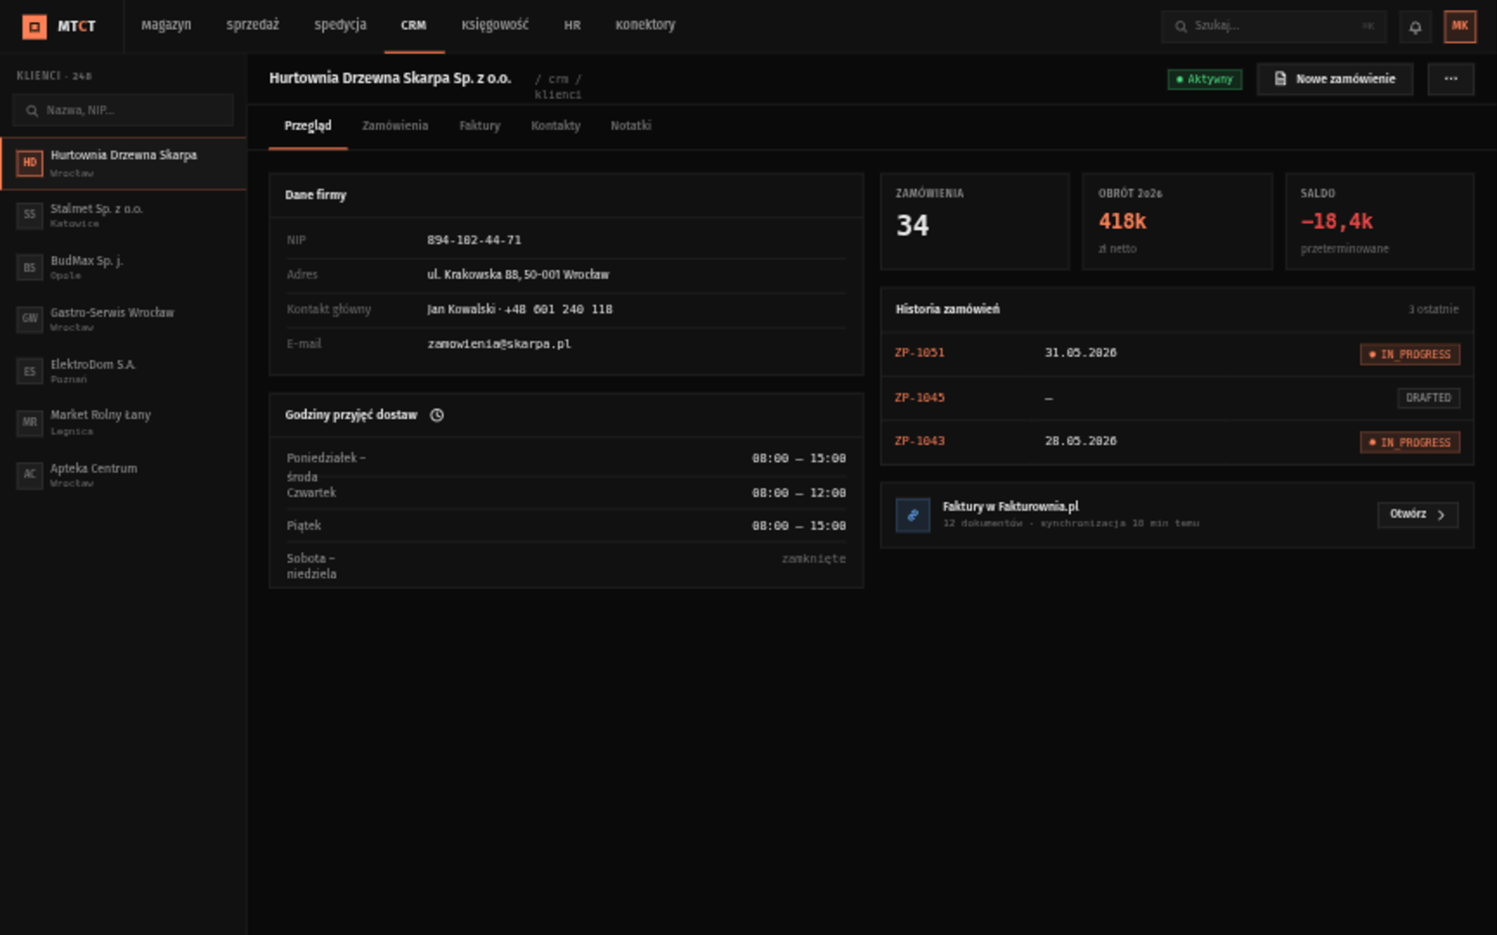Viewport: 1497px width, 935px height.
Task: Click the date 31.05.2026 in order history
Action: pos(1081,352)
